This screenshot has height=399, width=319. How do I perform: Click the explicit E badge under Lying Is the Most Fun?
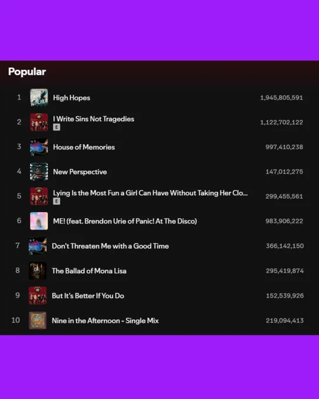pyautogui.click(x=56, y=201)
